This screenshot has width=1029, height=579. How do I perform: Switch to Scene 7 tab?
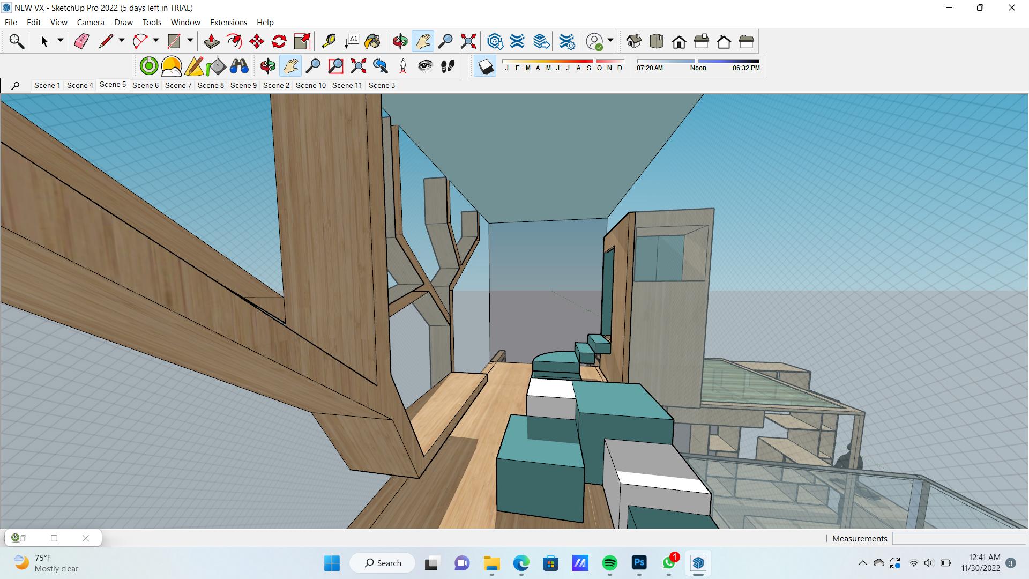(x=178, y=85)
